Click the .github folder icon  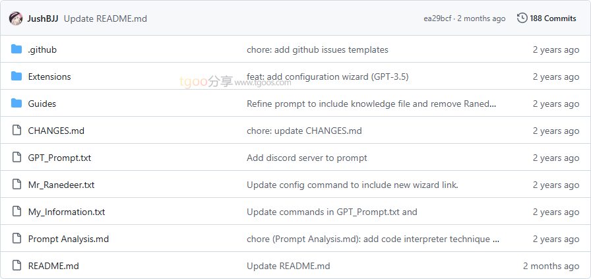[16, 49]
